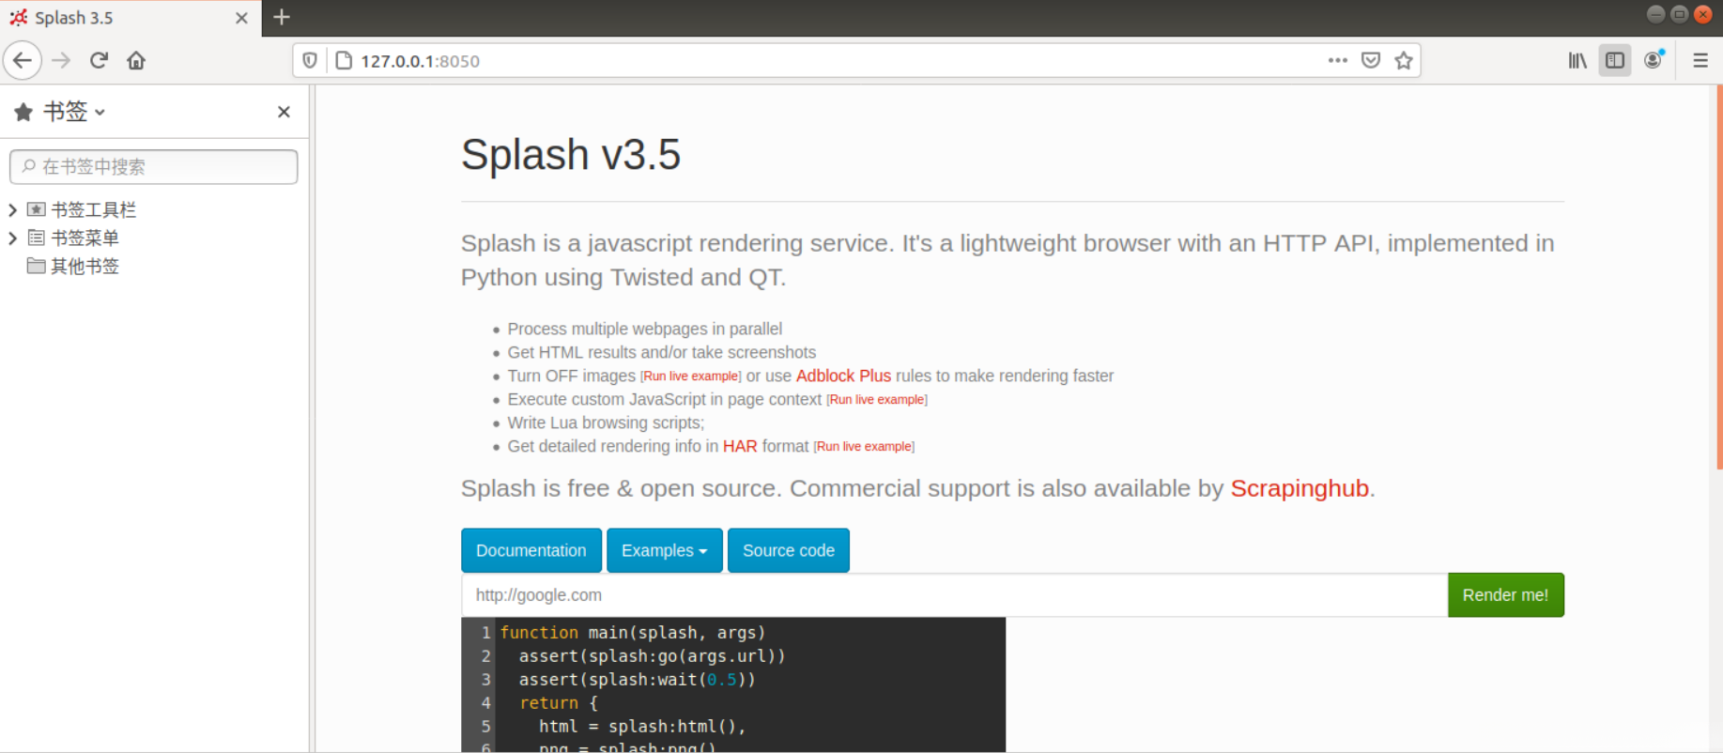Bookmark this page with the star icon
The width and height of the screenshot is (1723, 753).
[x=1404, y=61]
